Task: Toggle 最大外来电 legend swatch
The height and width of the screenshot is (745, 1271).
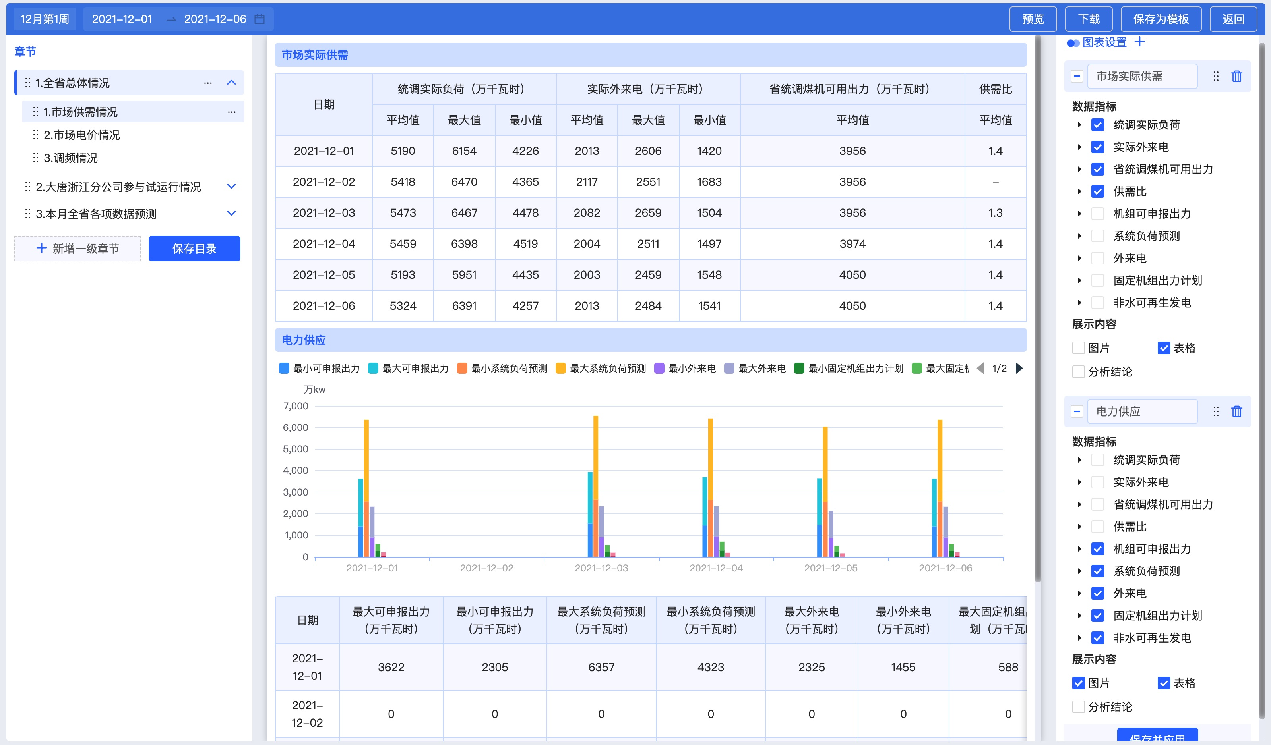Action: click(x=729, y=368)
